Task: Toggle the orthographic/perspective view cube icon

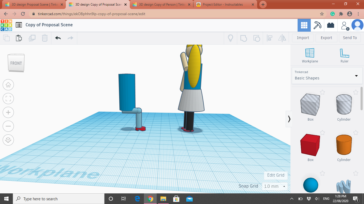Action: (x=8, y=140)
